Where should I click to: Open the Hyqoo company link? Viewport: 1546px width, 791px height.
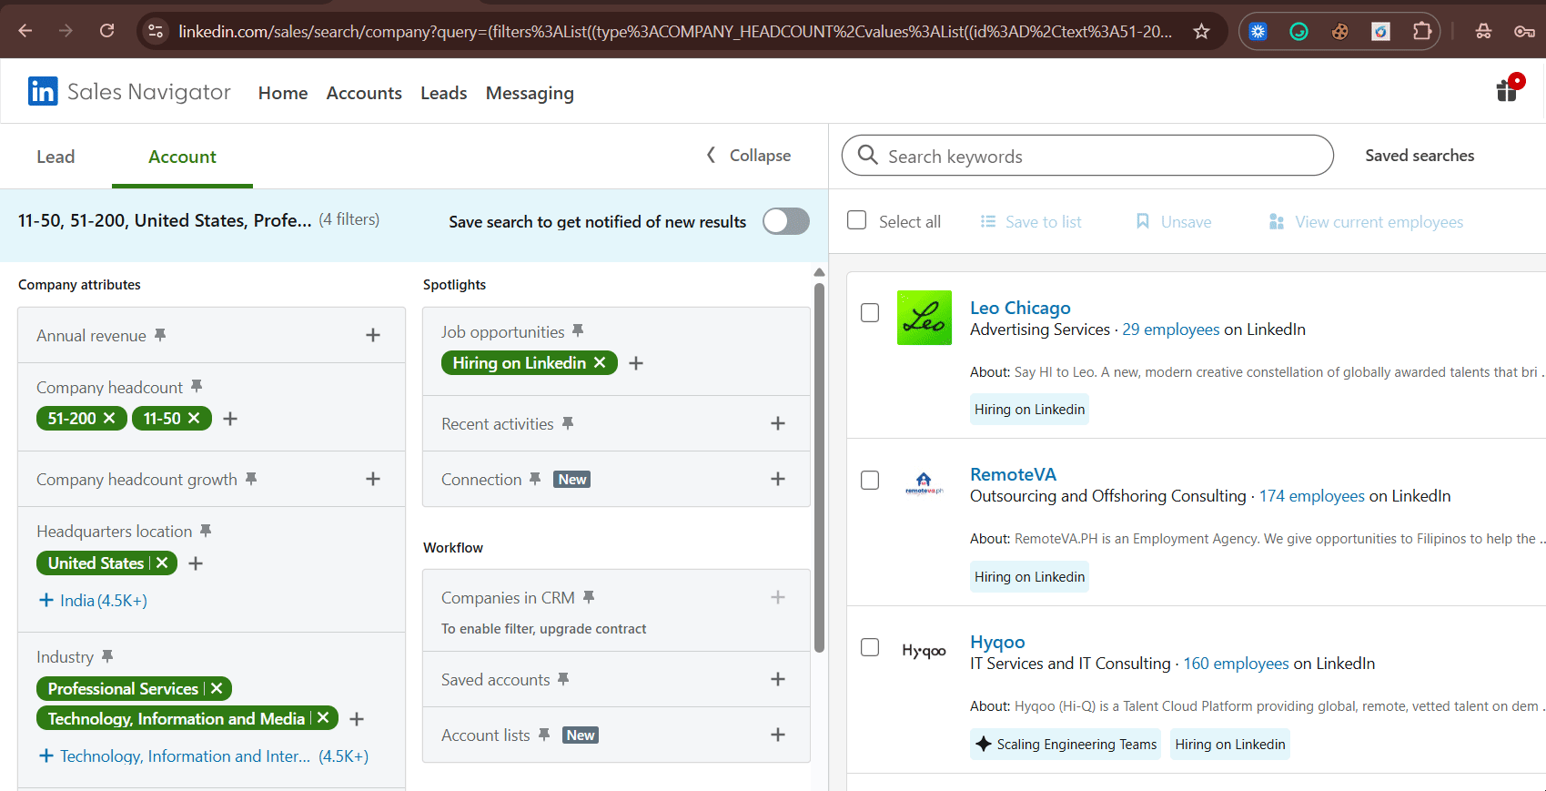click(997, 642)
